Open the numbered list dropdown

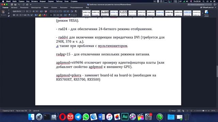[x=58, y=11]
